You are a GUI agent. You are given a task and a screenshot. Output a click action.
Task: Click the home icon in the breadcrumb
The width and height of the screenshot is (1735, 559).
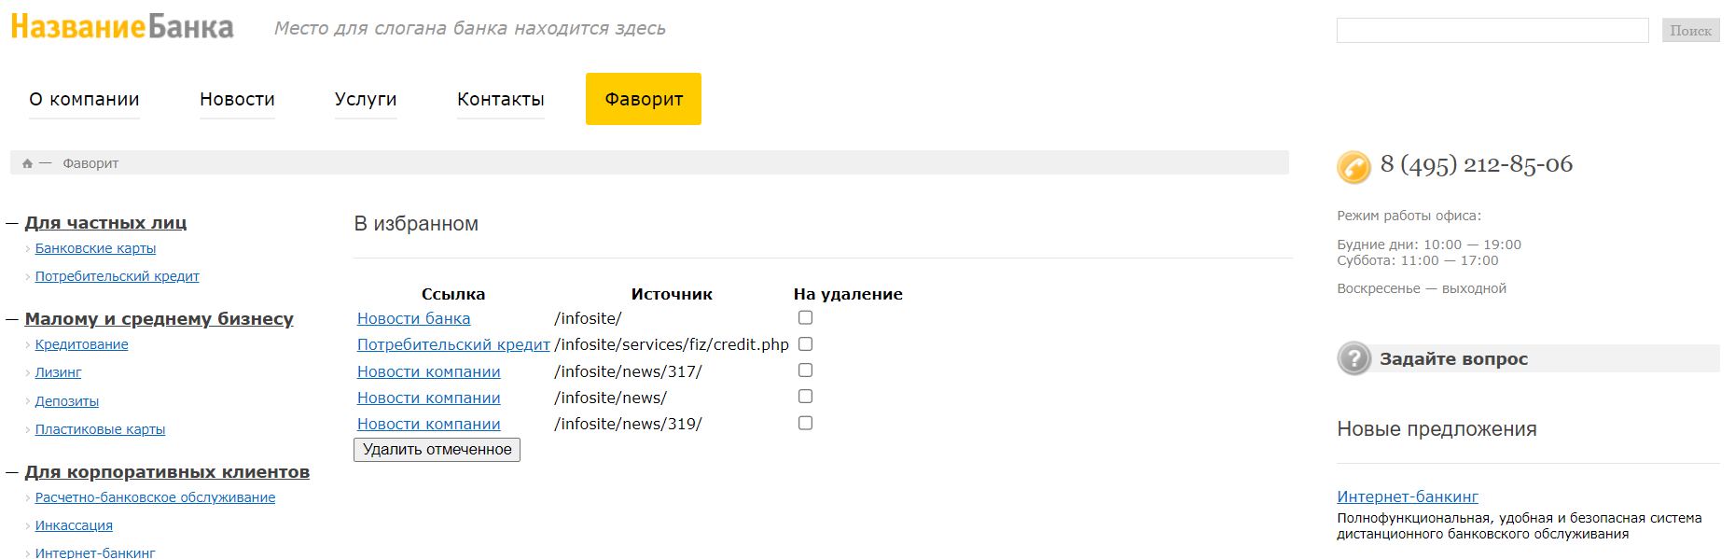pyautogui.click(x=27, y=163)
